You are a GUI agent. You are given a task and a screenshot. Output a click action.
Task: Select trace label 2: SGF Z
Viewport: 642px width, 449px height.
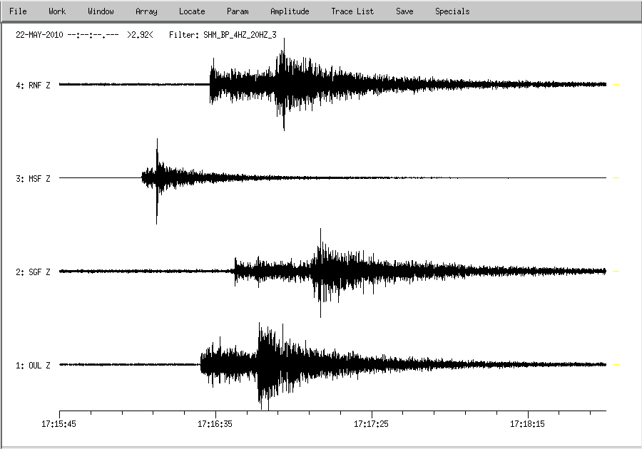pos(33,272)
